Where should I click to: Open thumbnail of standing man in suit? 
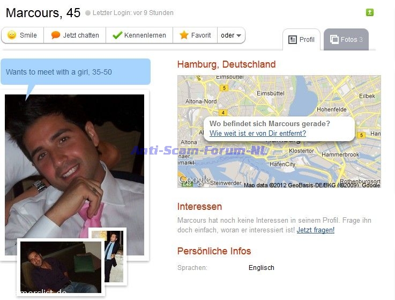[x=114, y=257]
